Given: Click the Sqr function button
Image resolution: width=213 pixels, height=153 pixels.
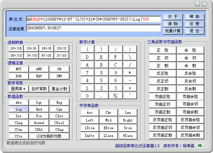Looking at the screenshot, I should [39, 102].
